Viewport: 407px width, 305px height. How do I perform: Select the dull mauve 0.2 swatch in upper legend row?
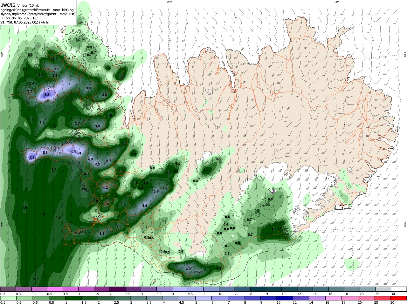pyautogui.click(x=8, y=289)
